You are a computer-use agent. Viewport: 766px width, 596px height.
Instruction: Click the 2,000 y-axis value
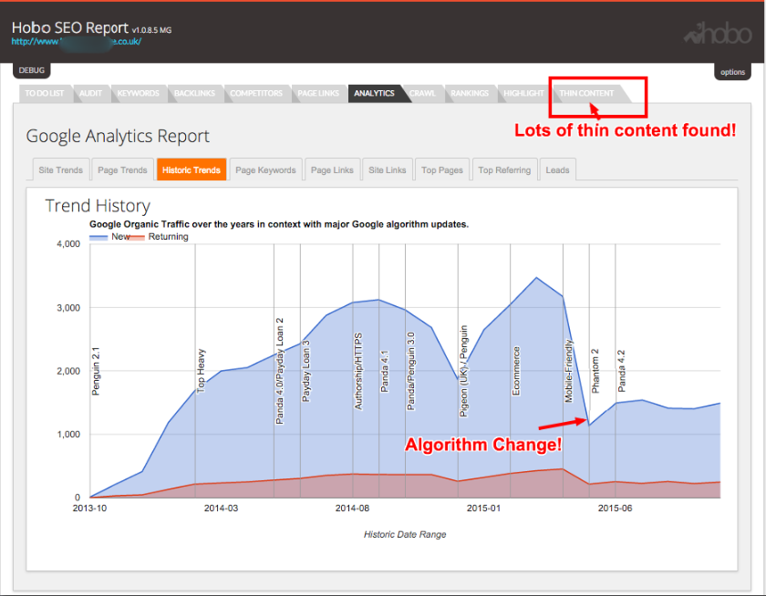(68, 371)
